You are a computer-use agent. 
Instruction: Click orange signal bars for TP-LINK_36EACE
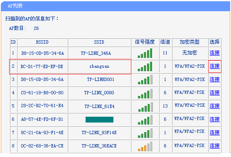pos(145,146)
